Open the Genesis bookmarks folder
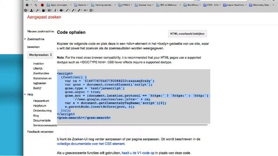Screen dimensions: 278x156 (81, 5)
